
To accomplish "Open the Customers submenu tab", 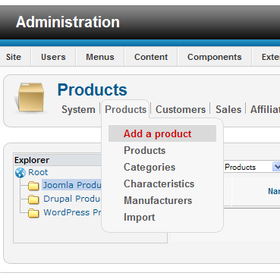I will point(181,110).
